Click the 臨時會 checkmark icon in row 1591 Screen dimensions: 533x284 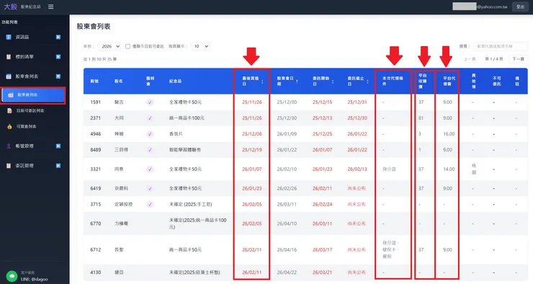point(150,102)
